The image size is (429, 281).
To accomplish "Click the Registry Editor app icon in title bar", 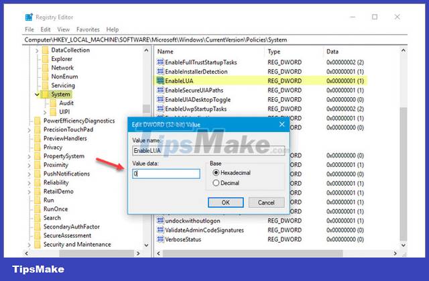I will coord(29,17).
